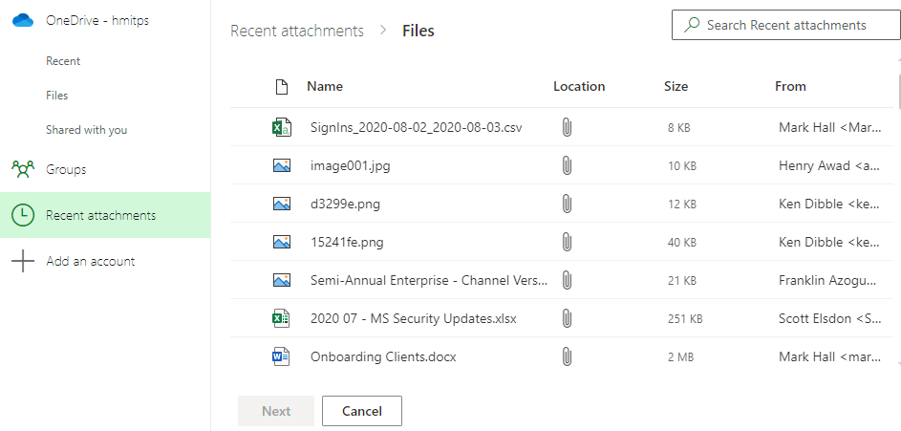Image resolution: width=901 pixels, height=431 pixels.
Task: Click the Excel icon for SignIns csv file
Action: tap(281, 127)
